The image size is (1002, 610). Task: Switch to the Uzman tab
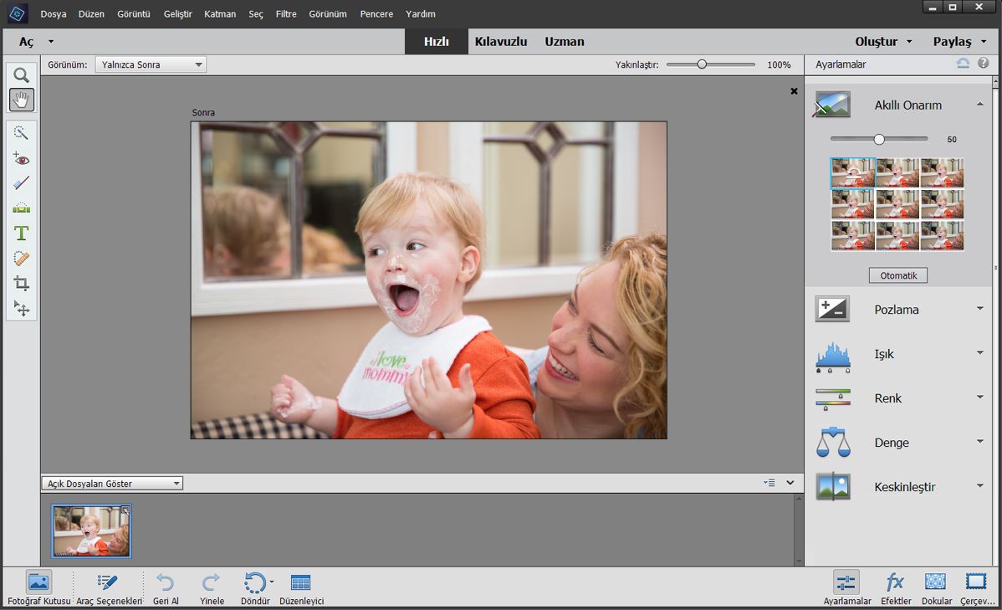pyautogui.click(x=565, y=42)
